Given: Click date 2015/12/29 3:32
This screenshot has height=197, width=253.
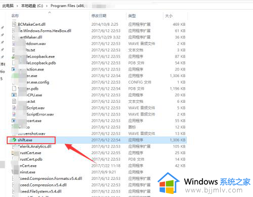Looking at the screenshot, I should pos(106,37).
